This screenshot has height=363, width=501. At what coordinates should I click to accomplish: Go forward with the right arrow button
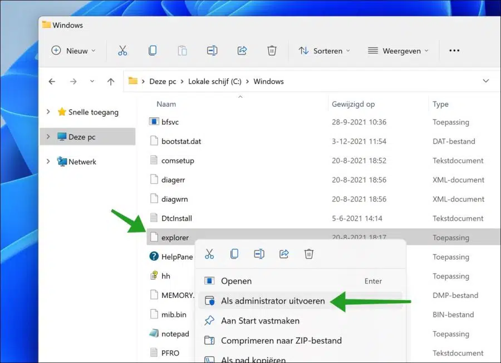tap(73, 81)
